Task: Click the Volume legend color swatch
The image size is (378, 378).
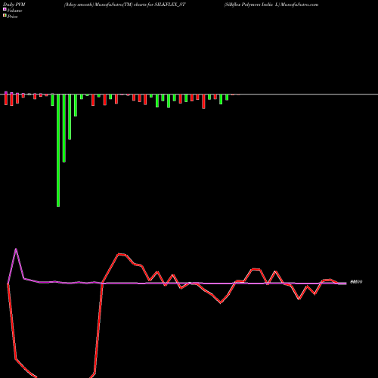Action: click(5, 9)
